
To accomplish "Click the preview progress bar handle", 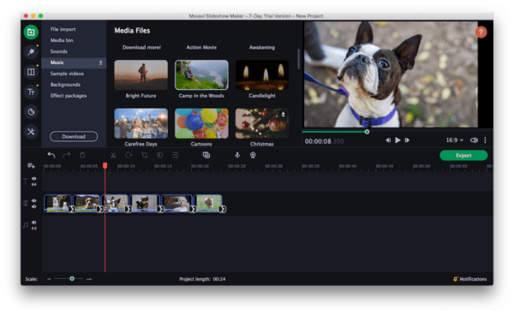I will point(367,132).
